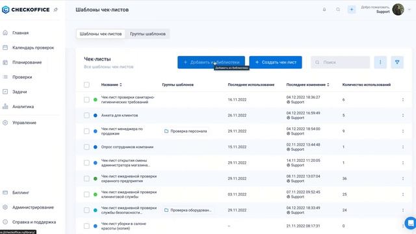Click the Планирование sidebar icon
This screenshot has height=234, width=416.
pyautogui.click(x=5, y=62)
